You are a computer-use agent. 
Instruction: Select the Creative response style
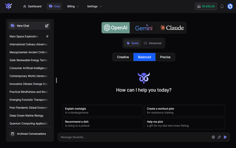click(x=123, y=57)
